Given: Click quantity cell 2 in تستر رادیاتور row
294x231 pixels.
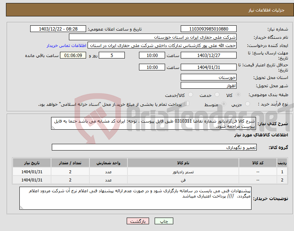Looking at the screenshot, I should 70,172.
